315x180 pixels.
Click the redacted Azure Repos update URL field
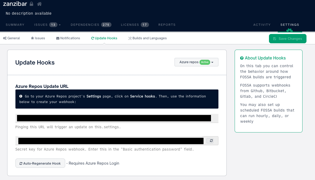117,118
